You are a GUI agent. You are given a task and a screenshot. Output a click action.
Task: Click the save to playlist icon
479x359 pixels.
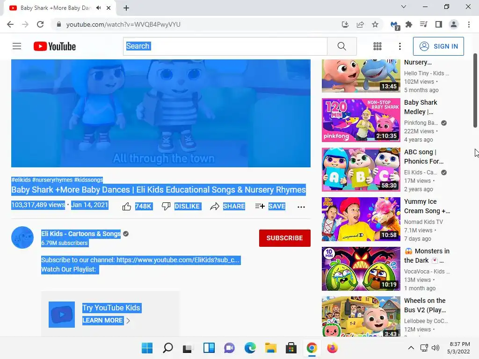[260, 206]
